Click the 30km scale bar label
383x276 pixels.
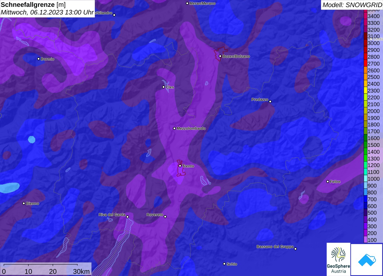point(81,272)
